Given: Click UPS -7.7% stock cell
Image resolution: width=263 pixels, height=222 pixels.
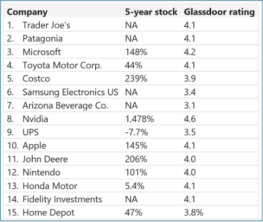Looking at the screenshot, I should coord(136,132).
